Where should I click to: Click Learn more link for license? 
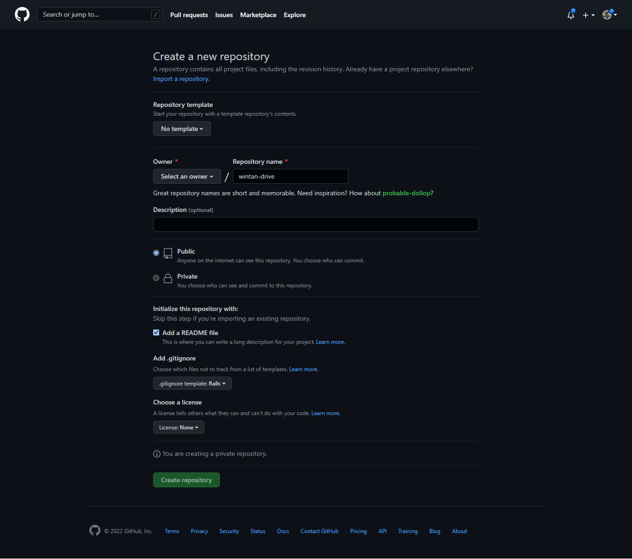326,413
